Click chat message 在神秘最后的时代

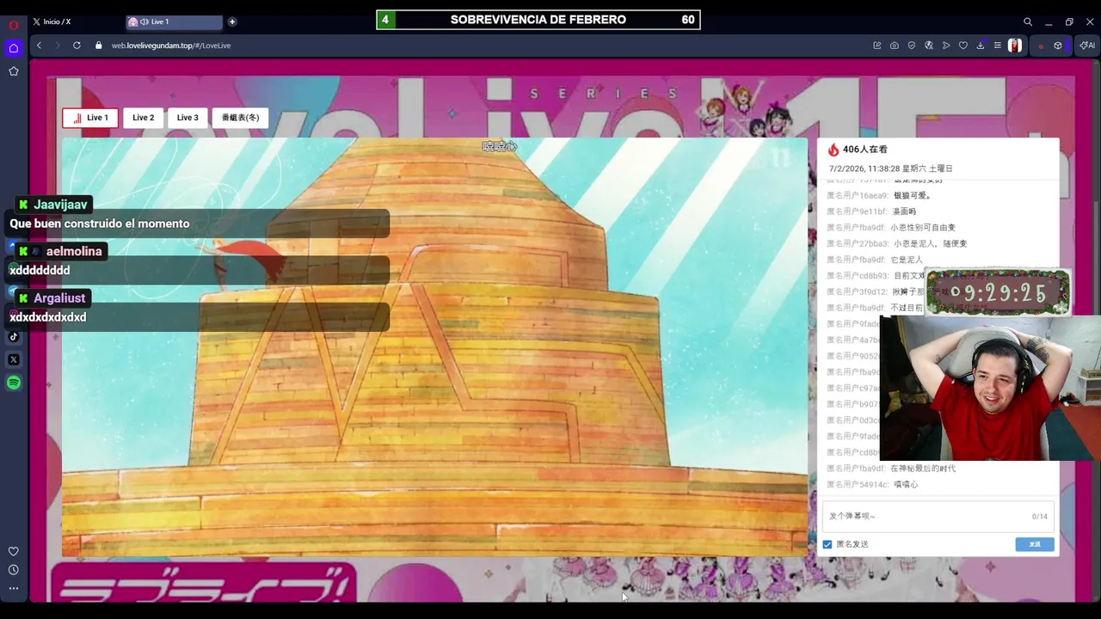pyautogui.click(x=923, y=469)
